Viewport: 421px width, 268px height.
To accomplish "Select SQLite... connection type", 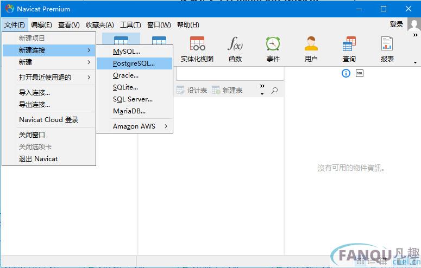I will 135,87.
